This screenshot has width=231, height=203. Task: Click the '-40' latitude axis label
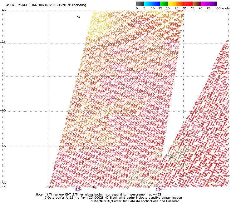click(x=3, y=10)
